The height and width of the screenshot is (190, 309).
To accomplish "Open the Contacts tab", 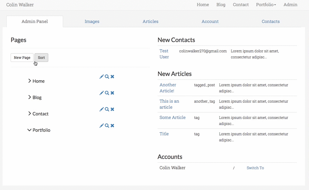I will pyautogui.click(x=271, y=21).
